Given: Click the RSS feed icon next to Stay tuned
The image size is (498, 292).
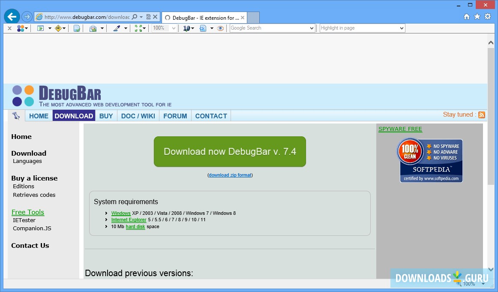Looking at the screenshot, I should [482, 114].
